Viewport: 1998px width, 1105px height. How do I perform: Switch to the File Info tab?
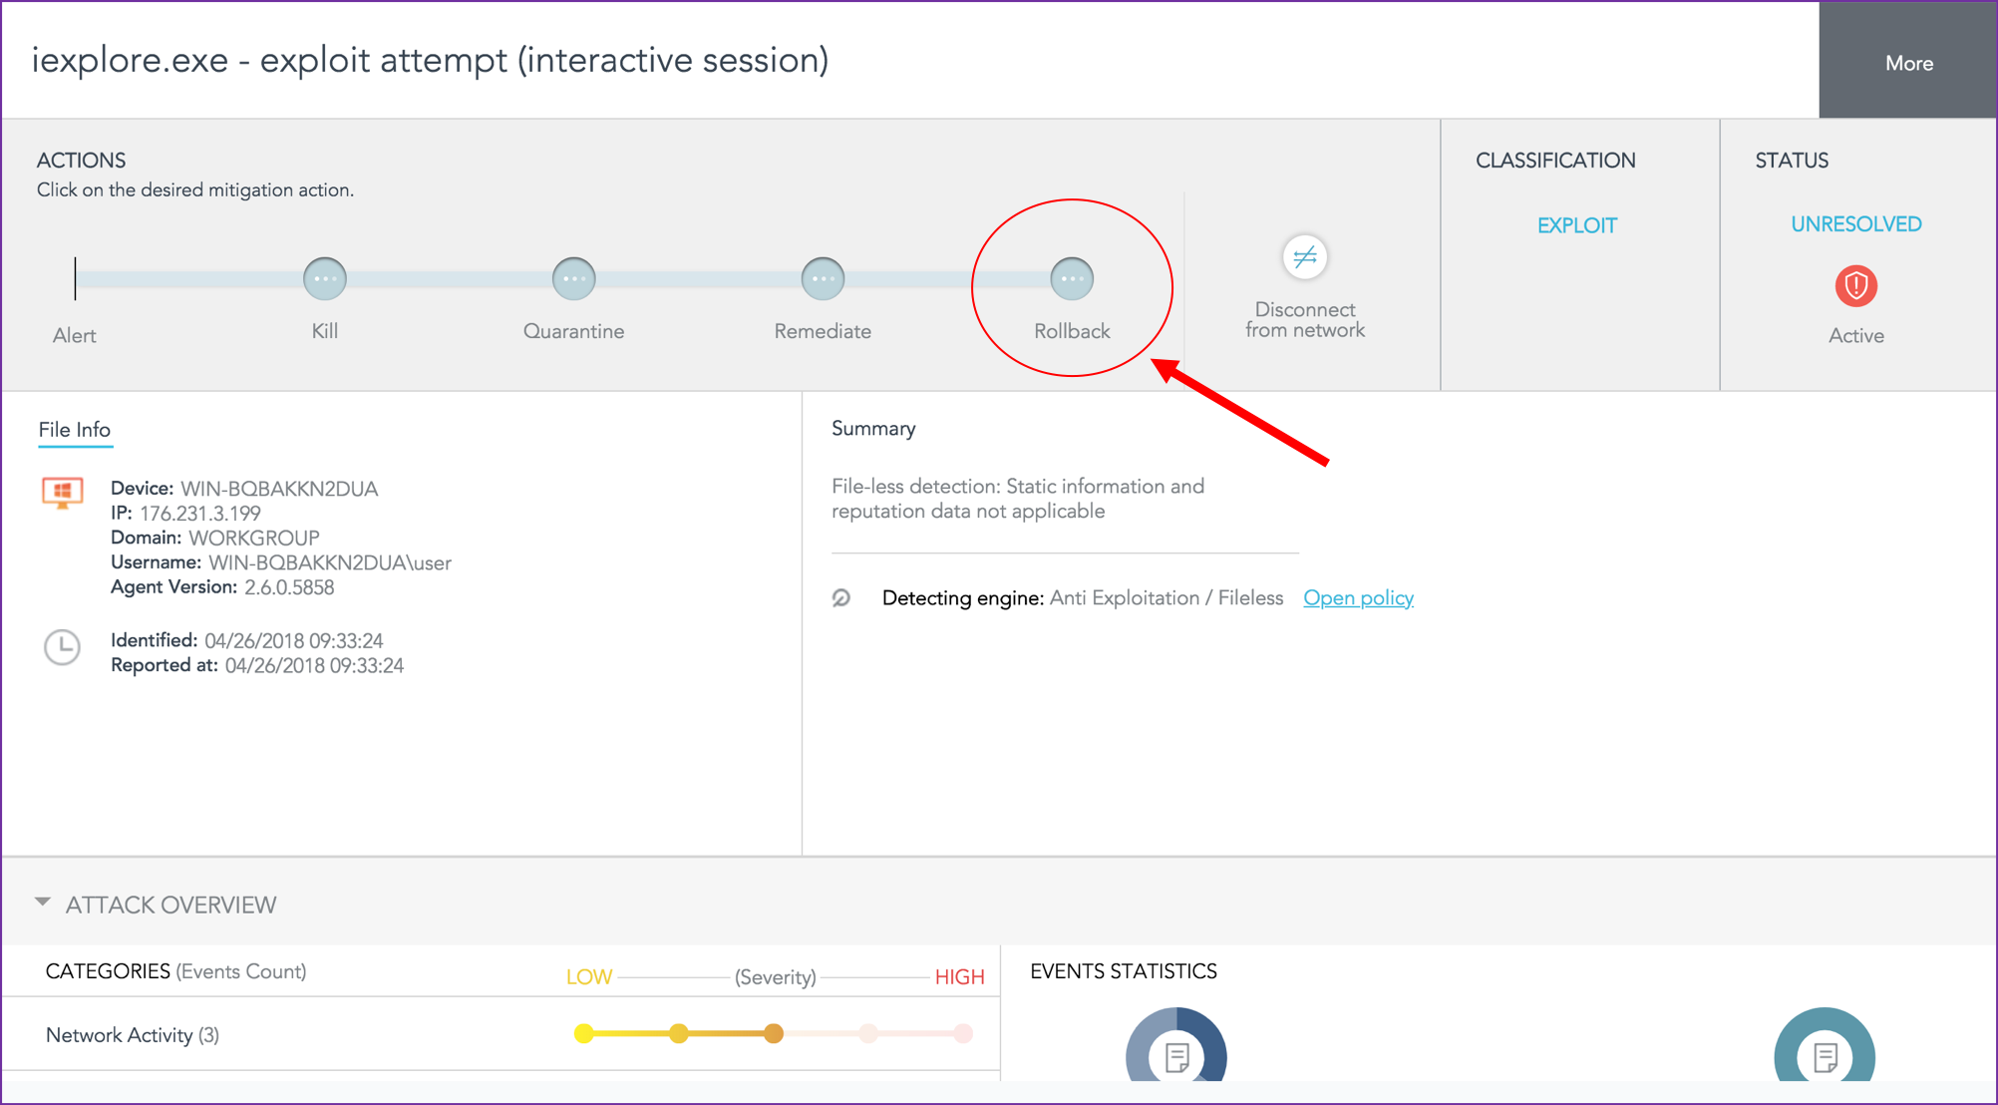pos(75,430)
